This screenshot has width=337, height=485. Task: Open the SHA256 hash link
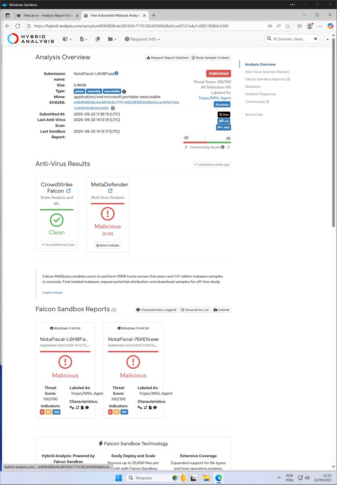pos(126,105)
